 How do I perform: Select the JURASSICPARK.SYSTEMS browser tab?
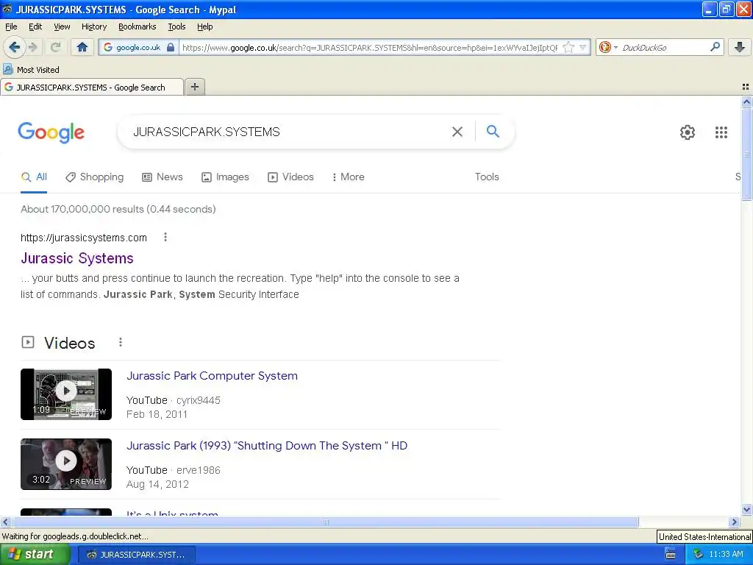tap(92, 87)
